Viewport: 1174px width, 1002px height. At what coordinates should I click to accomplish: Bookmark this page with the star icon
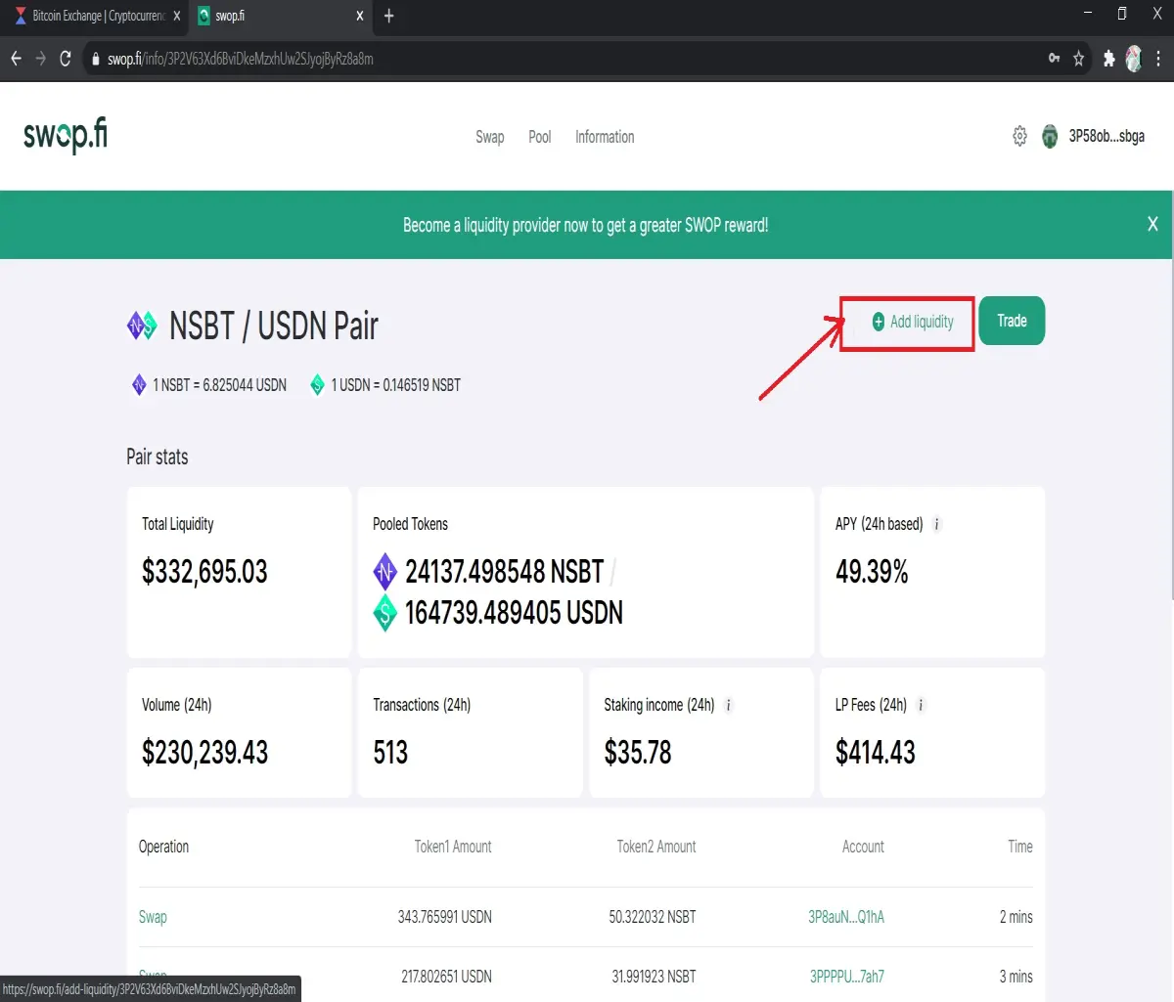point(1078,59)
